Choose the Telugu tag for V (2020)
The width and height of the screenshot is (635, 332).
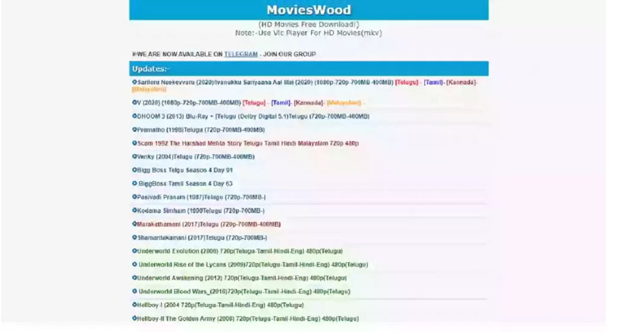click(x=254, y=103)
